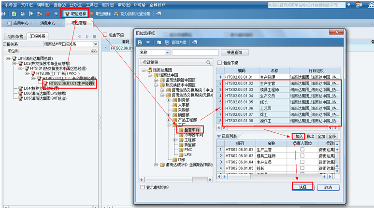Tick 负责人职位 checkbox for 生产主管 row
374x208 pixels.
302,150
